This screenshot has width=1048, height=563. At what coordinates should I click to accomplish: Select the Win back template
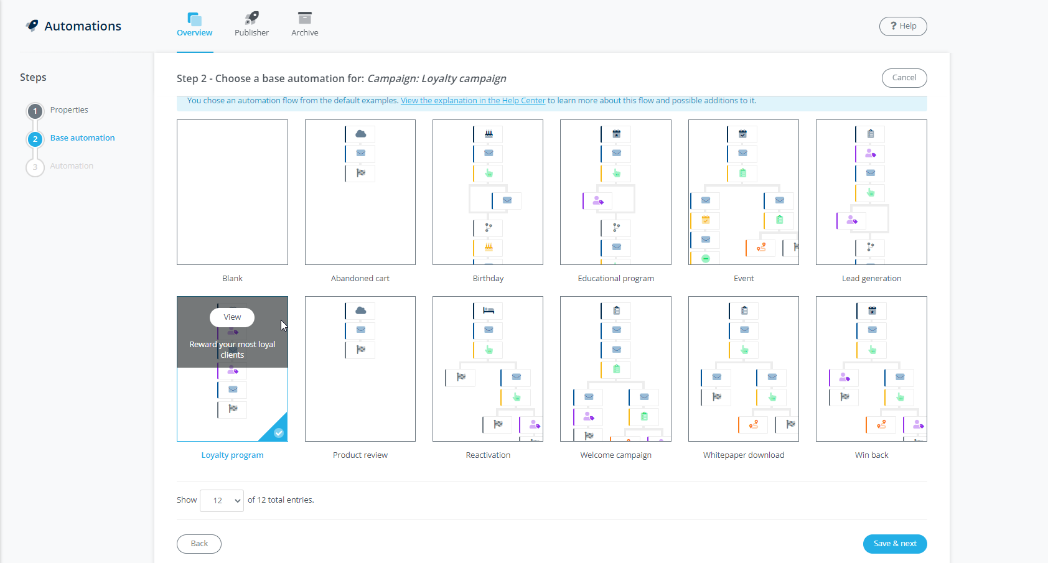coord(871,369)
